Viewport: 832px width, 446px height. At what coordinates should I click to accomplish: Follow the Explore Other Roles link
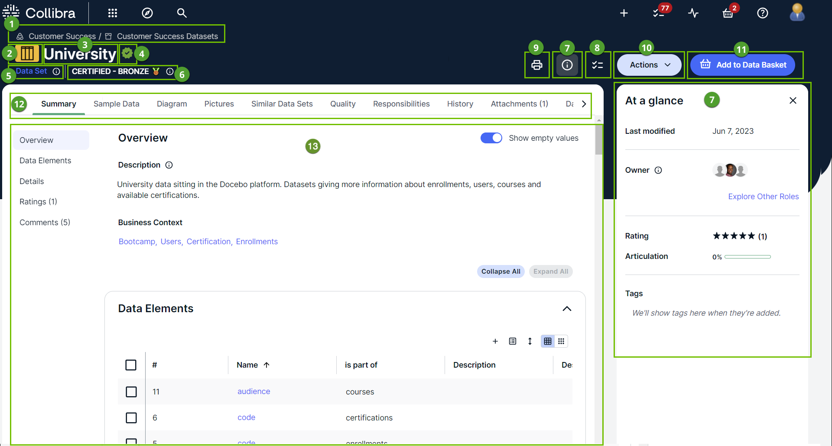click(763, 197)
